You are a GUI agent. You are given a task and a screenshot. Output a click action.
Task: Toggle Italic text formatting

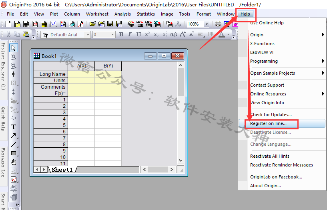pos(130,34)
